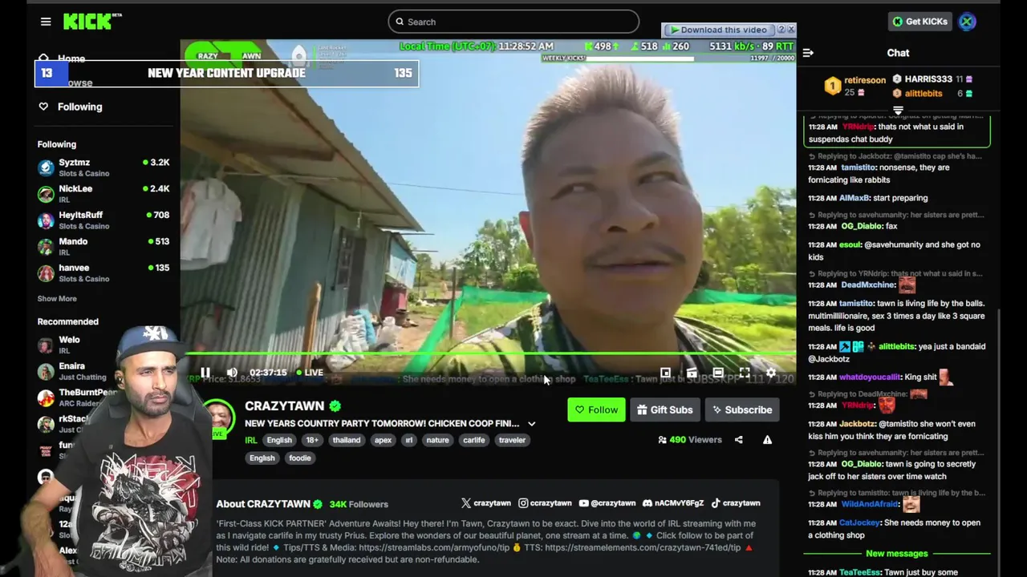This screenshot has width=1027, height=577.
Task: Click the Get KICKs button
Action: tap(919, 22)
